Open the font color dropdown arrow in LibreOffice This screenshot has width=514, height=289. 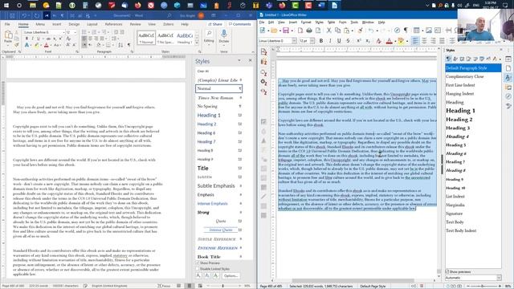(394, 41)
